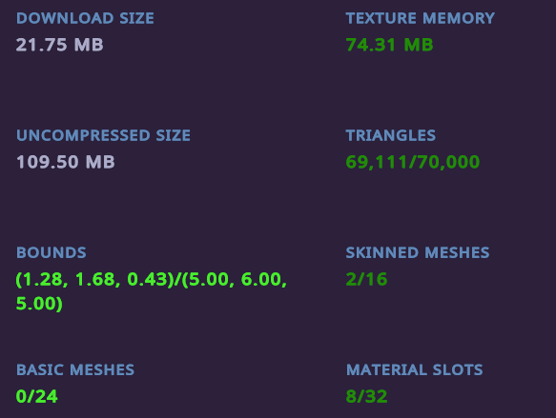Click the wrapped 5.00) bounds line
The image size is (556, 418).
tap(39, 304)
